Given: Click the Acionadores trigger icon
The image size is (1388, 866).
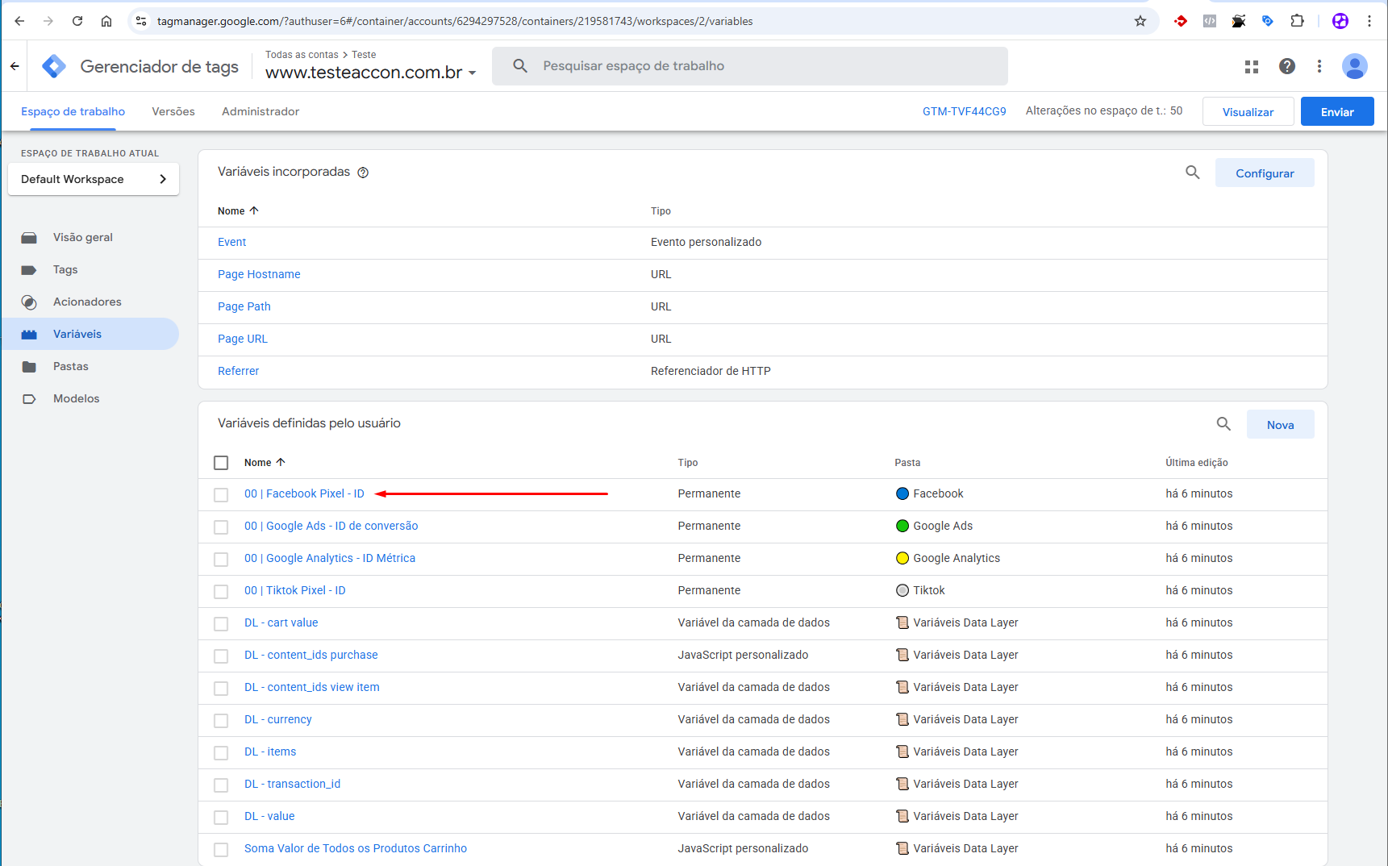Looking at the screenshot, I should pos(29,302).
